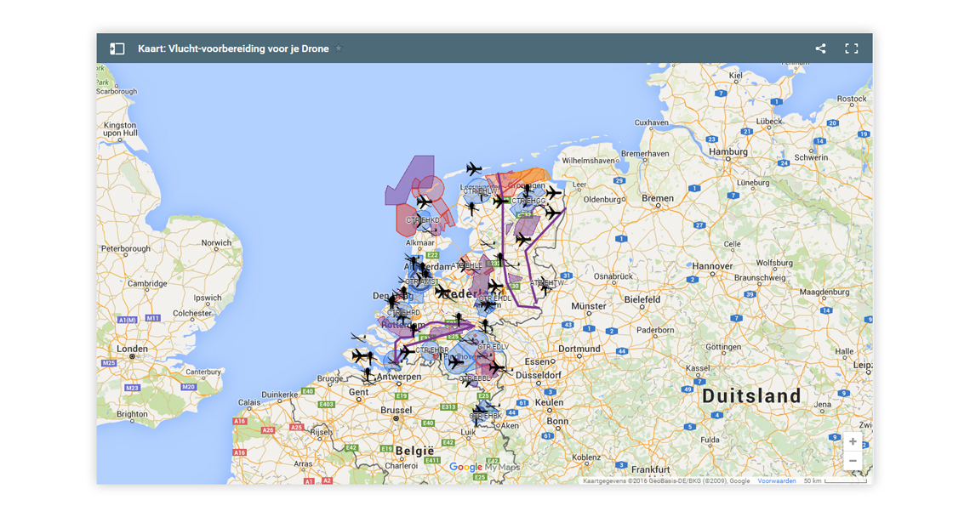Open the Voorwaarden terms link
This screenshot has width=970, height=517.
(x=777, y=481)
